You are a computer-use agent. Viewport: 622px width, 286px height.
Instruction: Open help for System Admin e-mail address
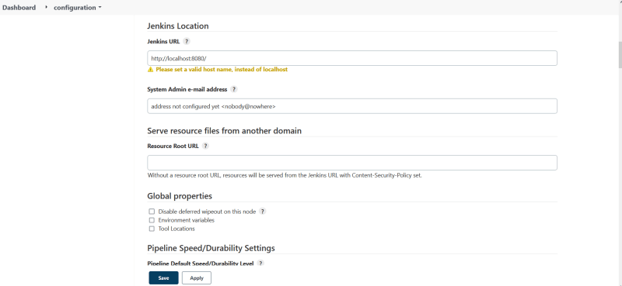point(234,89)
